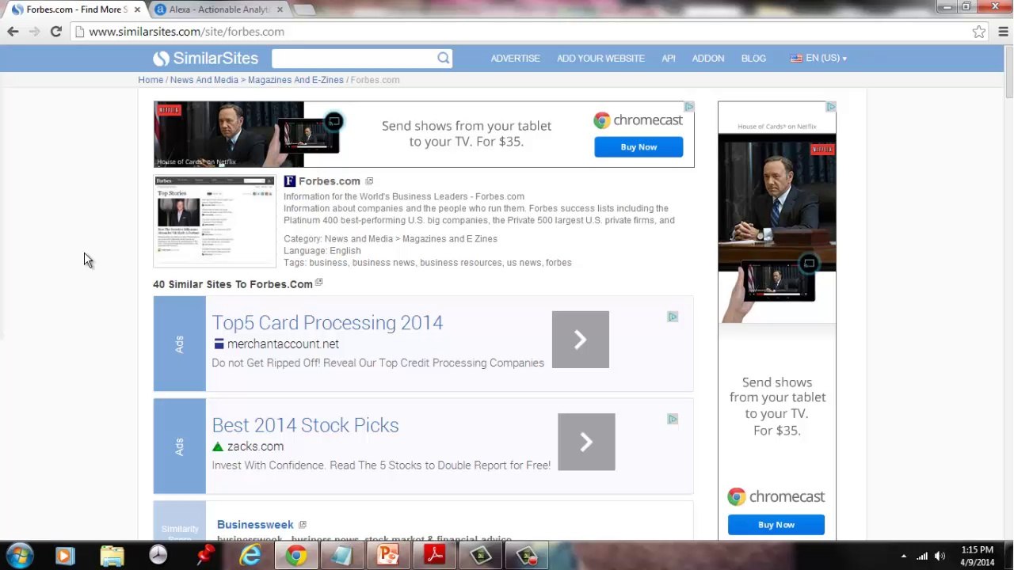
Task: Click the AdChoices icon on top banner ad
Action: (x=688, y=107)
